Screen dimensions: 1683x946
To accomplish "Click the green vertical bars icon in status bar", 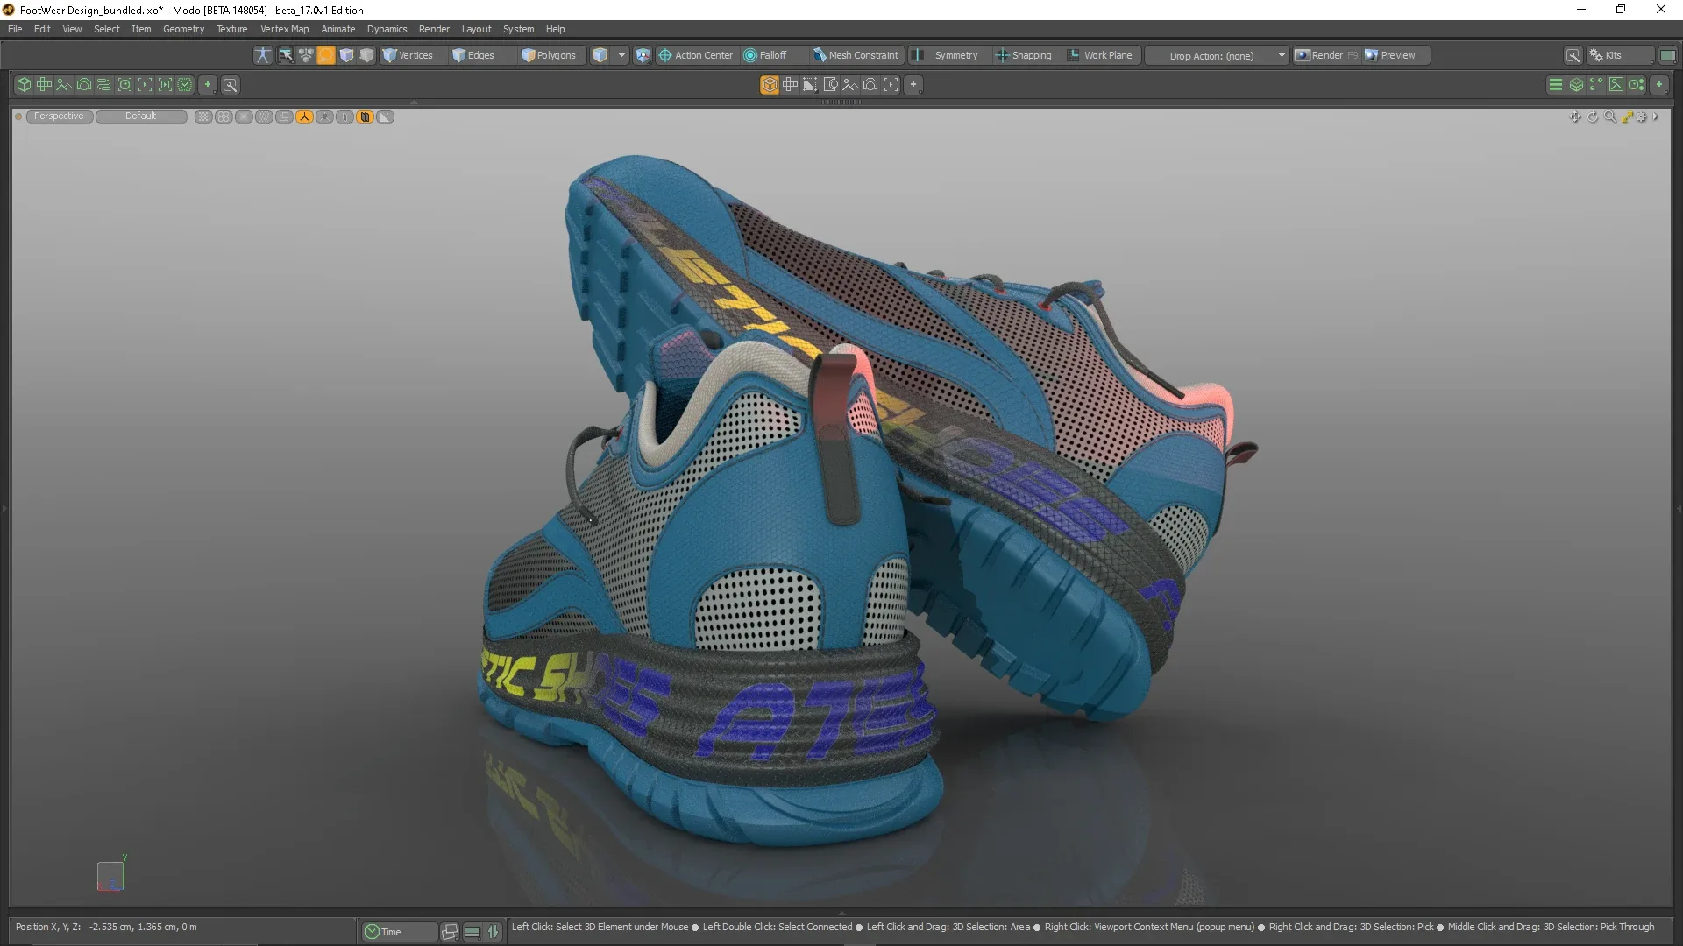I will 494,932.
